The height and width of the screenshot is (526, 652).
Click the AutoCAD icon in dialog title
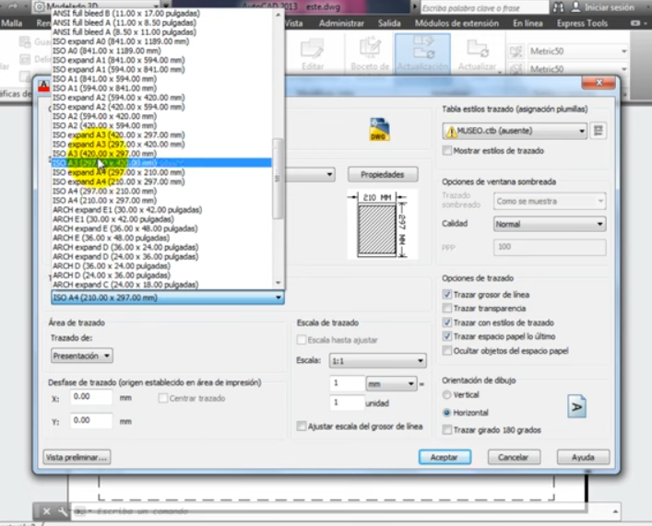[x=43, y=86]
